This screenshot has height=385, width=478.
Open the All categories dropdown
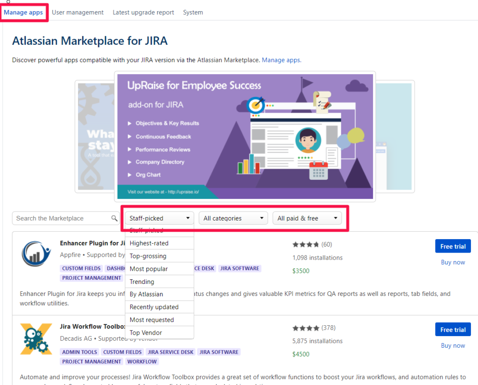[233, 218]
